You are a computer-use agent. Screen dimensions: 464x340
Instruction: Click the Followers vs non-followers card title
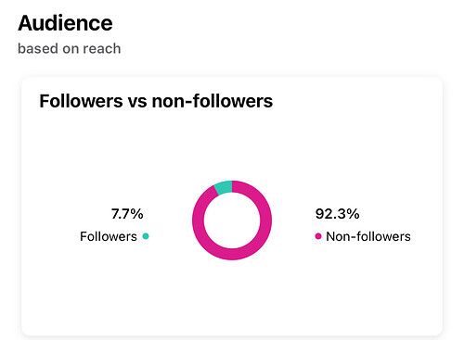(x=156, y=101)
